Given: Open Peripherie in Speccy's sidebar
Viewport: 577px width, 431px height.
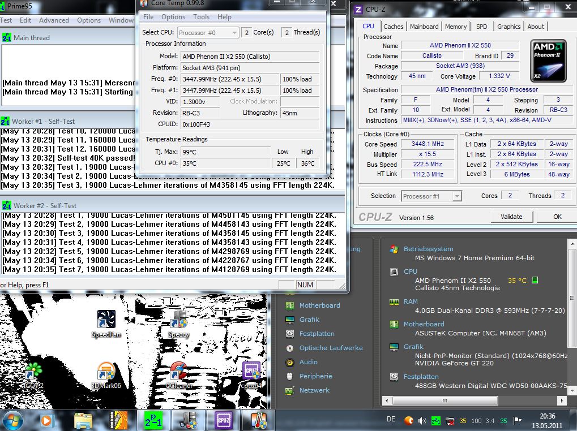Looking at the screenshot, I should 315,376.
